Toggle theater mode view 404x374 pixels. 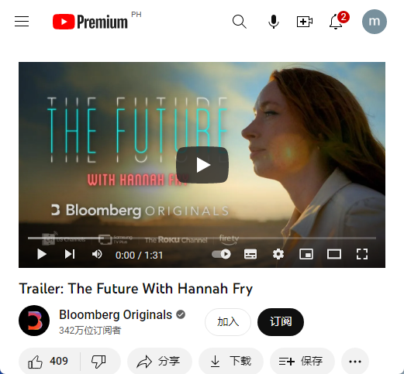tap(334, 254)
